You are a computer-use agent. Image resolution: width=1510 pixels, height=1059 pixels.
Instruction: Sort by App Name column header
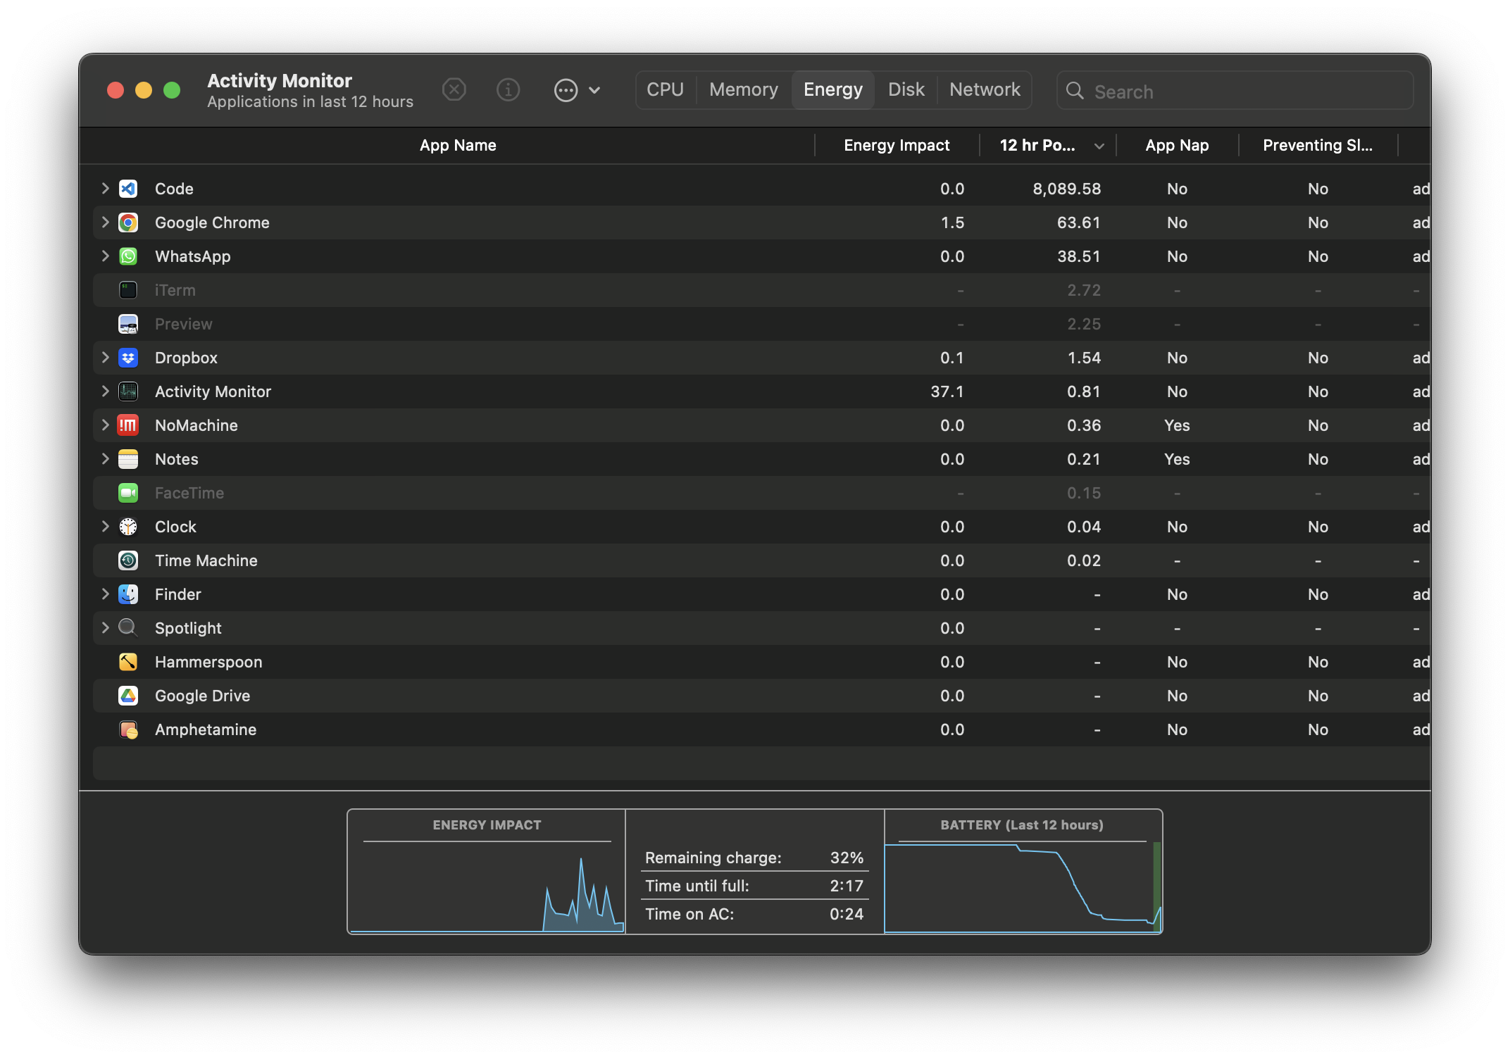pos(458,146)
